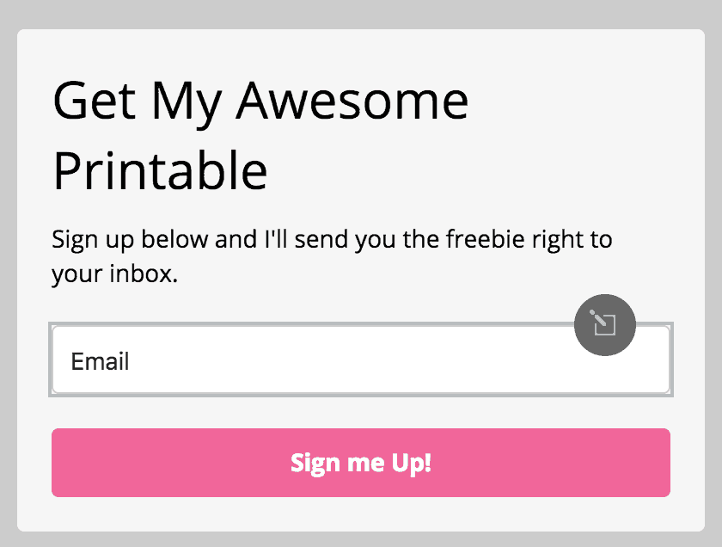Image resolution: width=722 pixels, height=547 pixels.
Task: Select the "Get My Awesome Printable" heading
Action: (x=260, y=136)
